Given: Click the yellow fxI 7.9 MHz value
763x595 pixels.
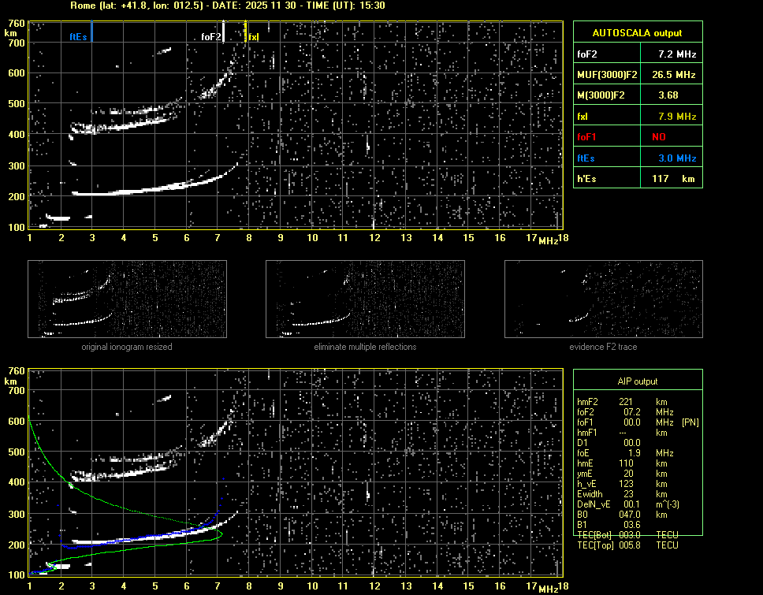Looking at the screenshot, I should click(677, 116).
